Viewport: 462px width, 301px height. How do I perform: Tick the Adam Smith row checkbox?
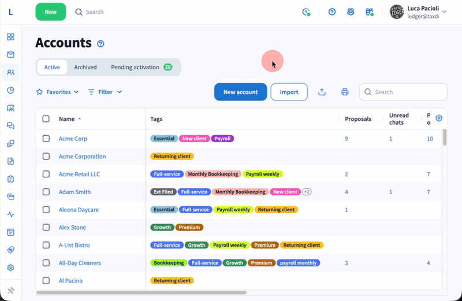[x=46, y=192]
